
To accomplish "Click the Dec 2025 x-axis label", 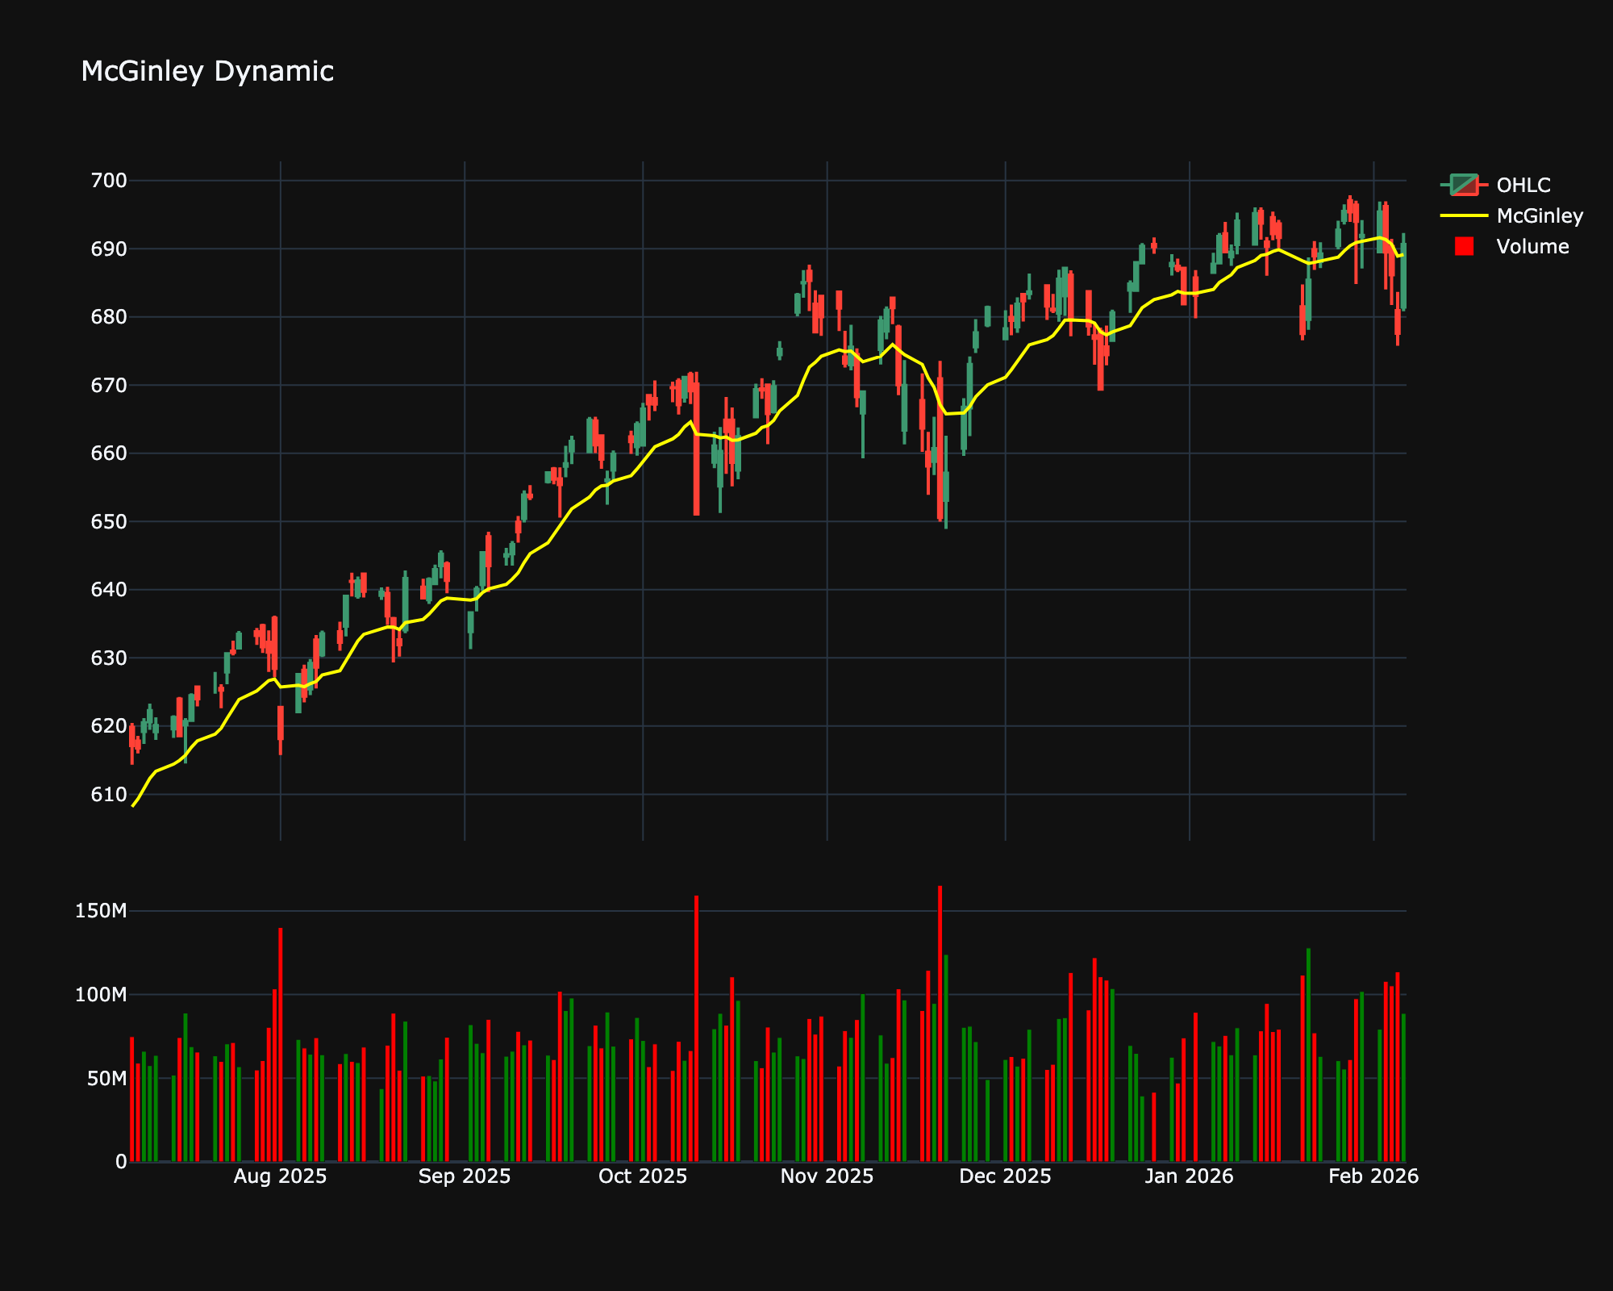I will (1005, 1176).
